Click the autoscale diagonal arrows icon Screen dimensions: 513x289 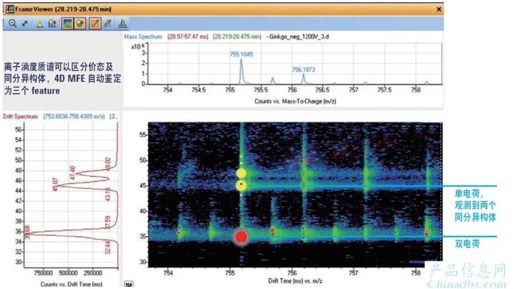pos(25,23)
